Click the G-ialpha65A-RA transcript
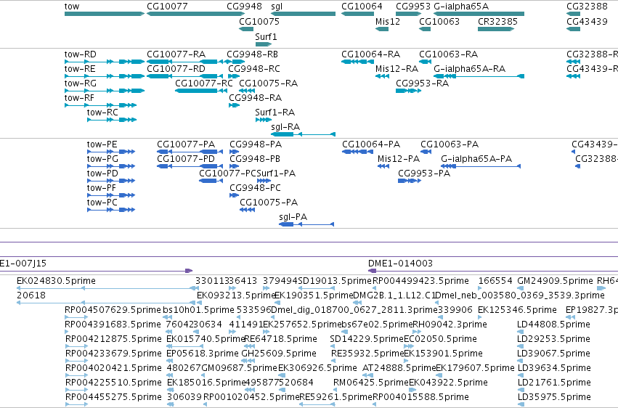618x408 pixels. [x=479, y=76]
